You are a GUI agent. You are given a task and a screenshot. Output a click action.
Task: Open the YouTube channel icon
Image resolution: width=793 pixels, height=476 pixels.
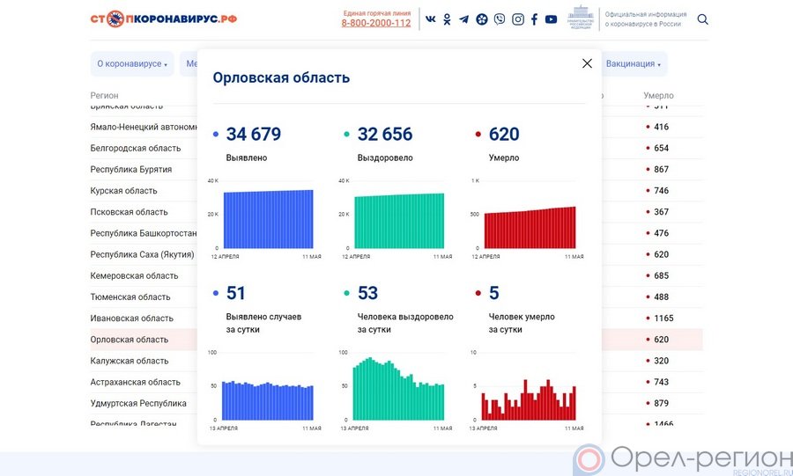coord(551,19)
